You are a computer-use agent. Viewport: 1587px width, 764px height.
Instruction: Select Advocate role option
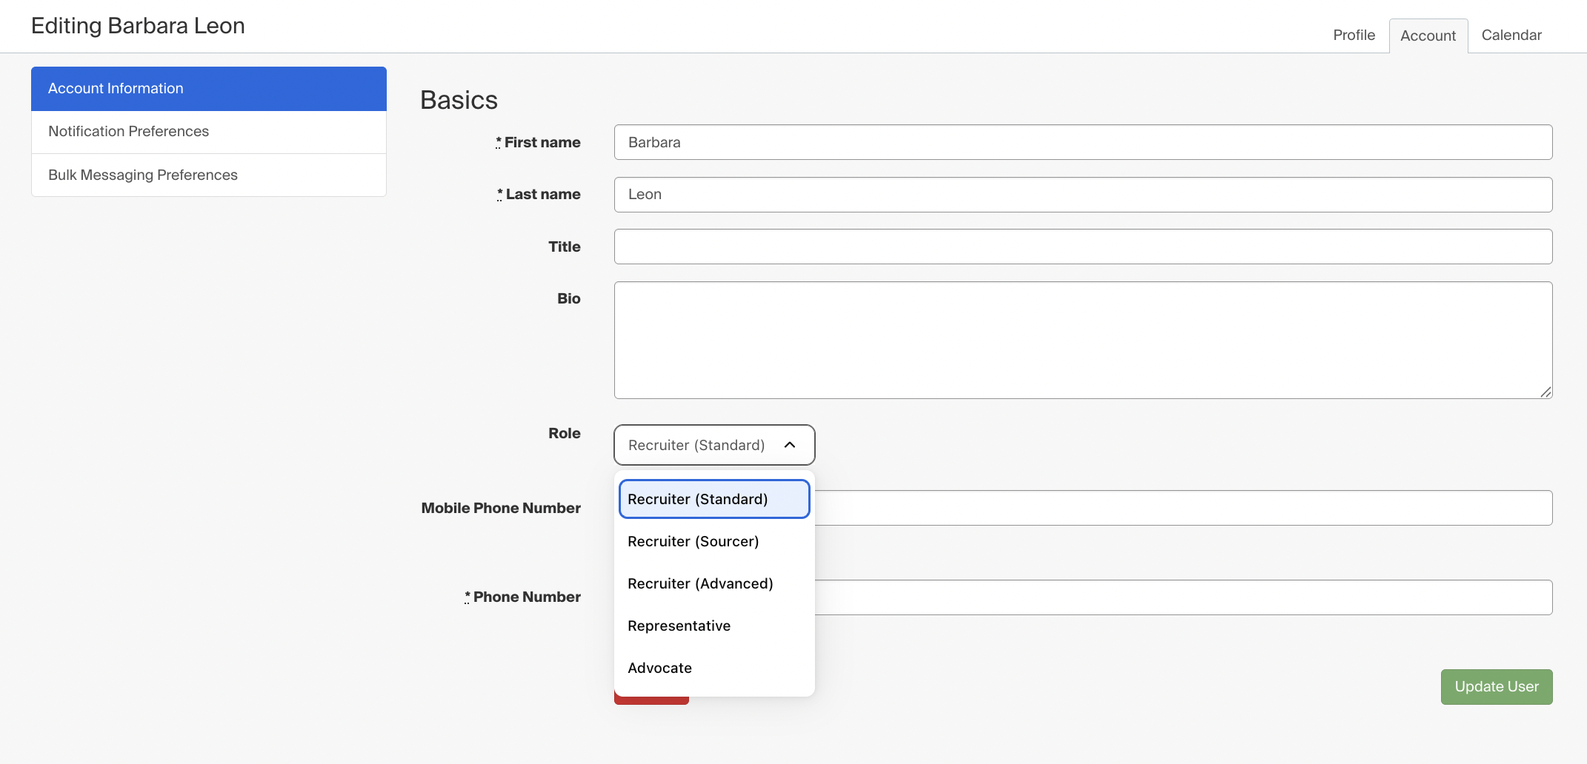coord(714,668)
